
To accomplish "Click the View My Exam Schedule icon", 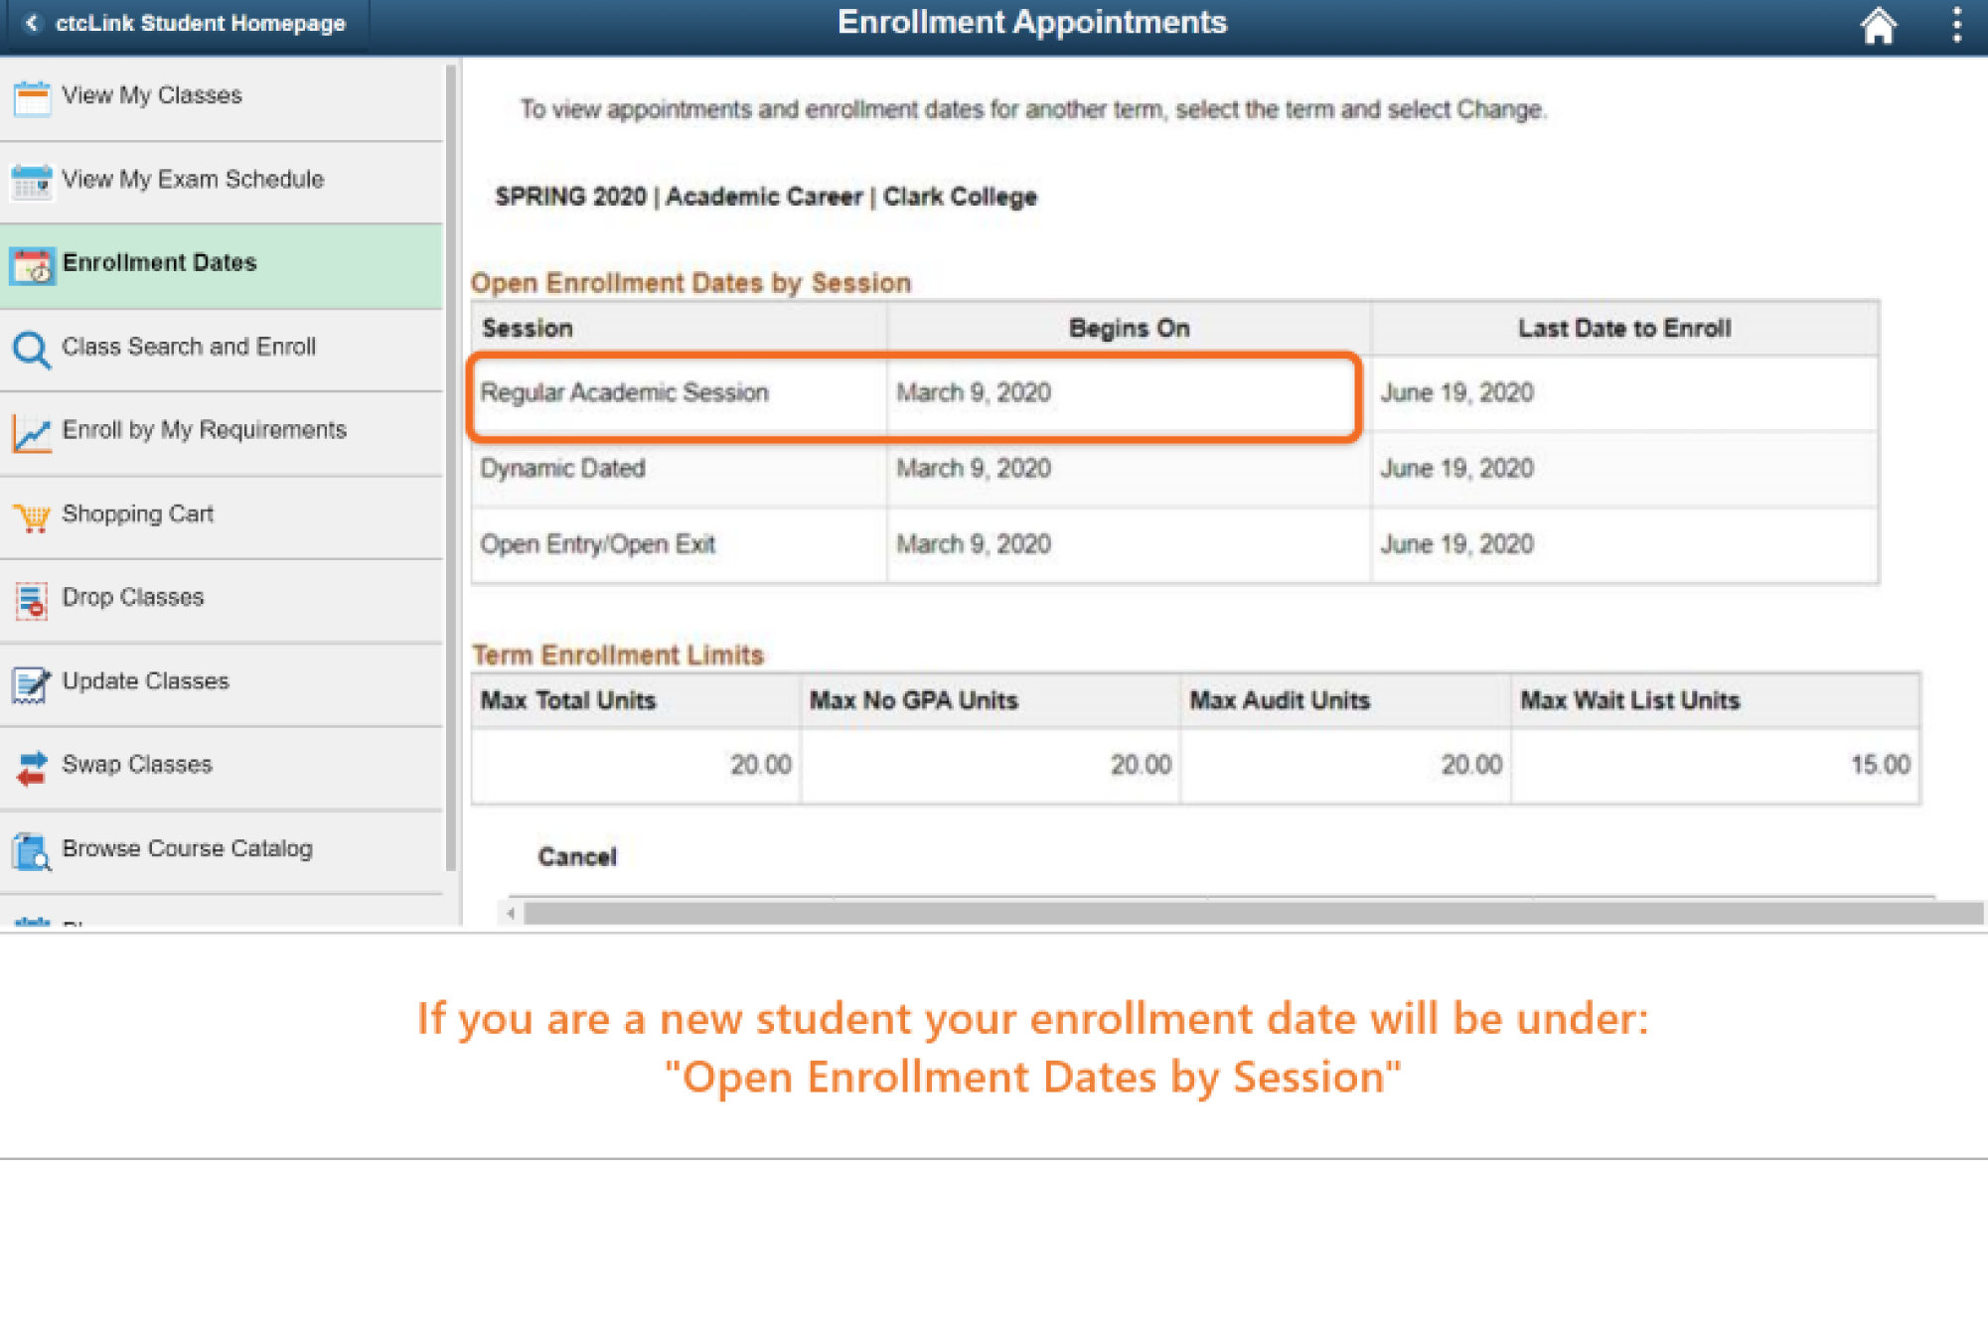I will pyautogui.click(x=31, y=182).
